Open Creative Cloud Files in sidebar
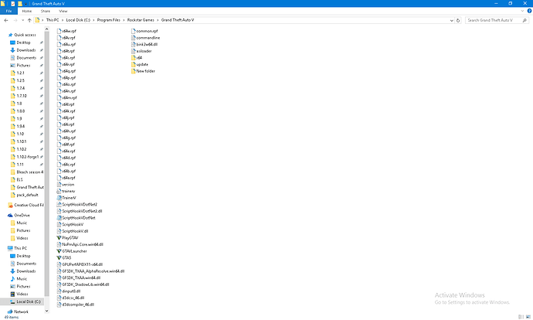This screenshot has height=320, width=533. tap(25, 205)
